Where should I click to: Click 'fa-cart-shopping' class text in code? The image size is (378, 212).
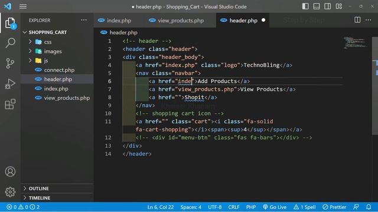point(161,130)
